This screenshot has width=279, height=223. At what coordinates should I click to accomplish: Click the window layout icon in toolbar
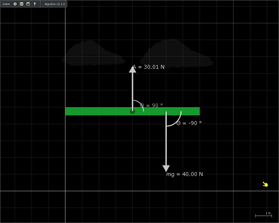point(28,4)
